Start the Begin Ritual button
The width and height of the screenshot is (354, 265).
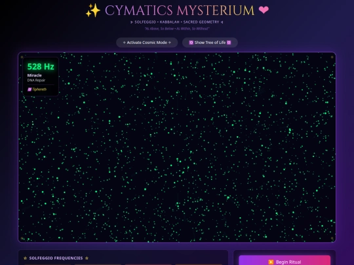pyautogui.click(x=285, y=260)
